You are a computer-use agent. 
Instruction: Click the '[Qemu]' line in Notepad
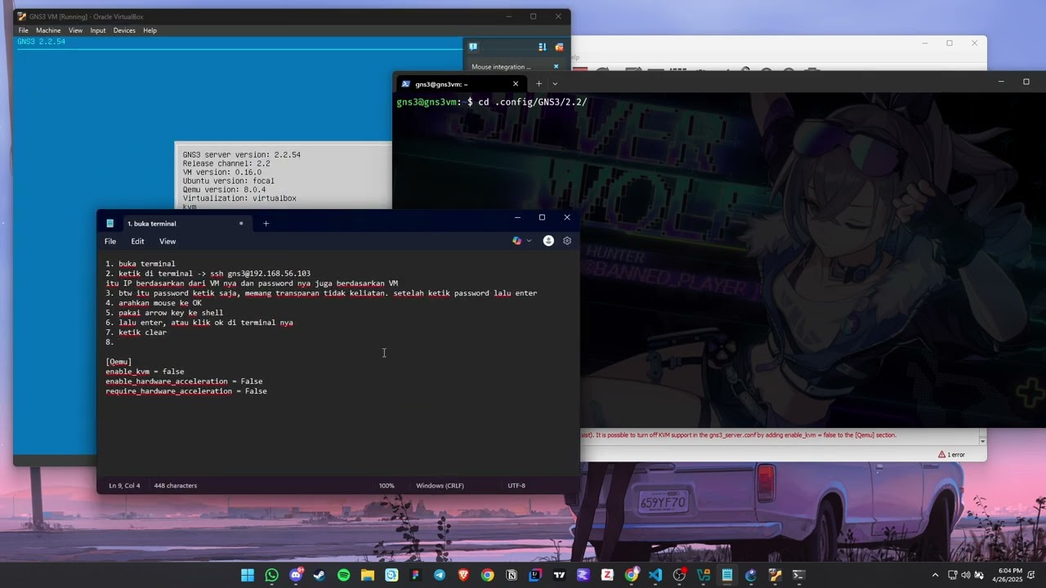click(x=118, y=362)
